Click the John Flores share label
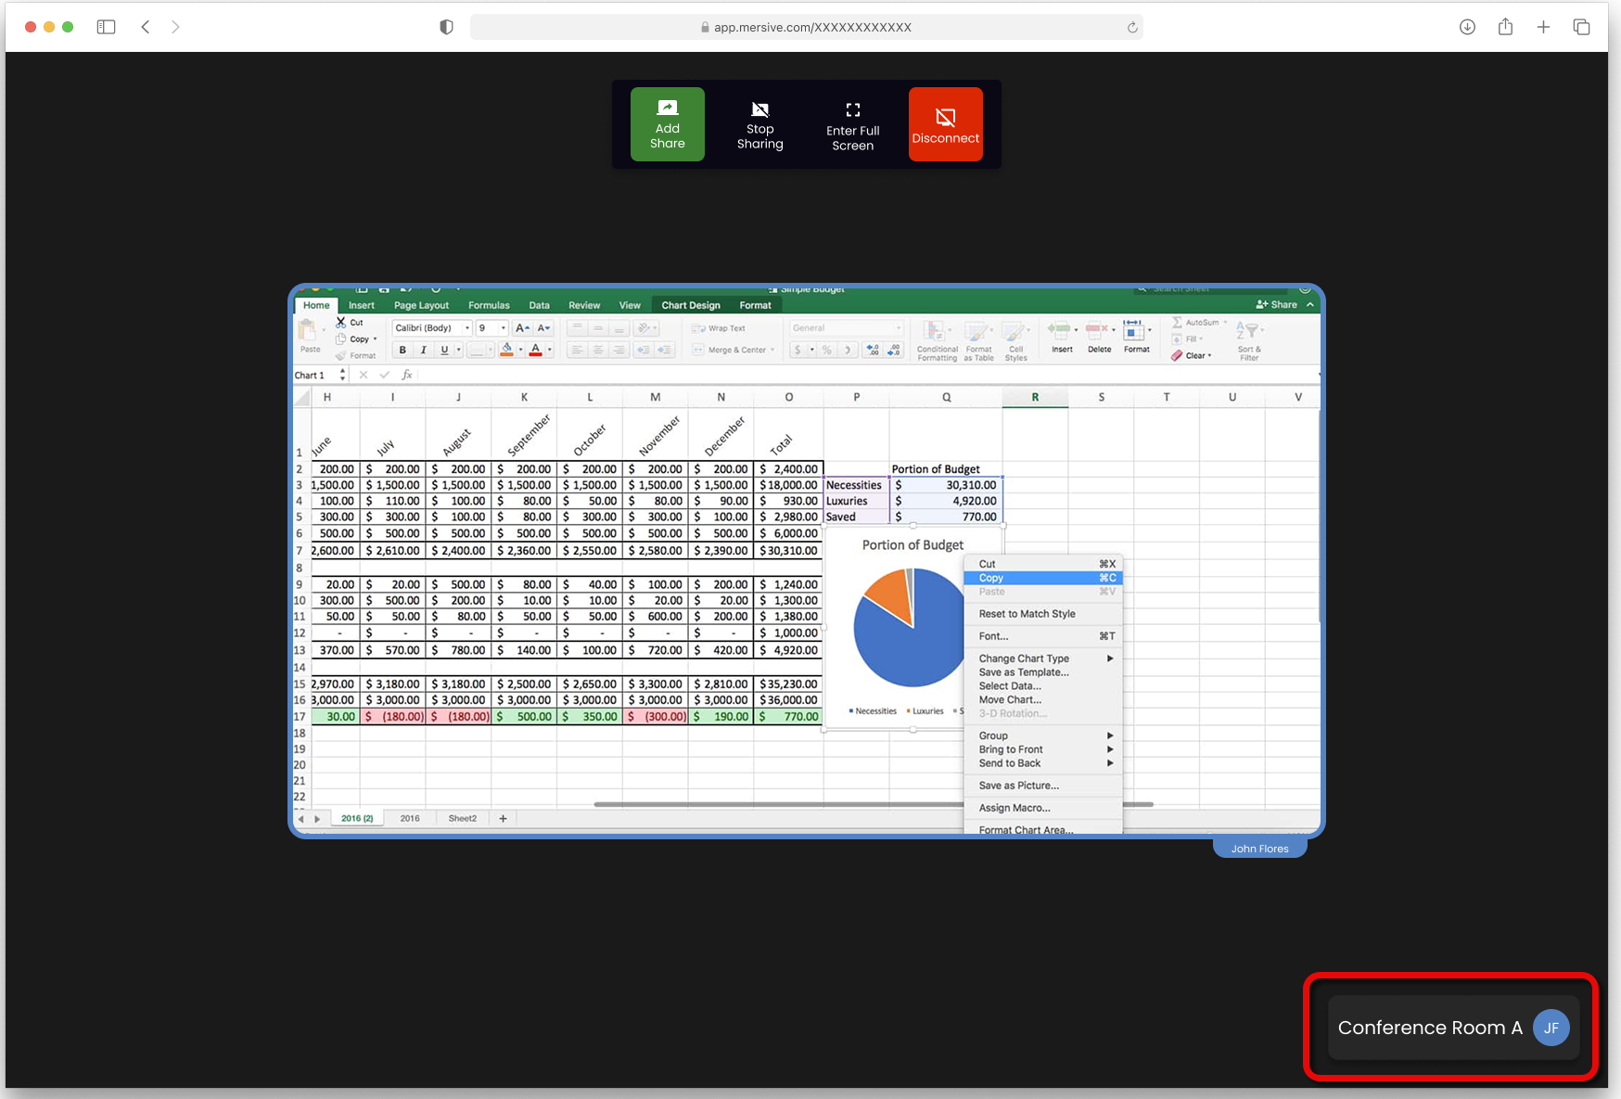 click(x=1259, y=849)
